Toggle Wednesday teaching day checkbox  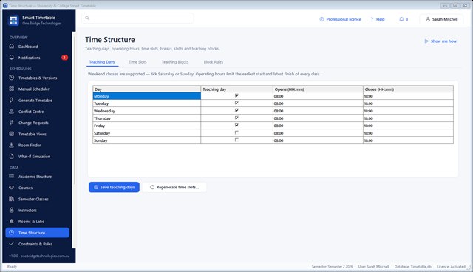click(x=236, y=110)
